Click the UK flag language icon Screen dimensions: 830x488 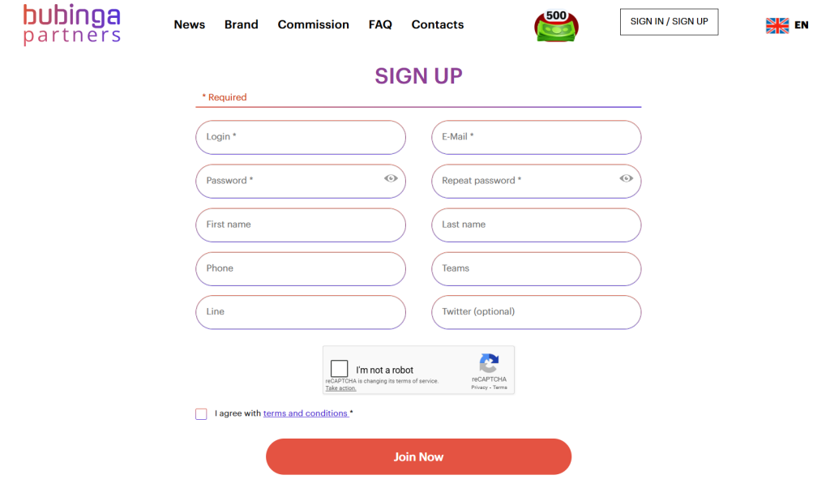click(777, 25)
